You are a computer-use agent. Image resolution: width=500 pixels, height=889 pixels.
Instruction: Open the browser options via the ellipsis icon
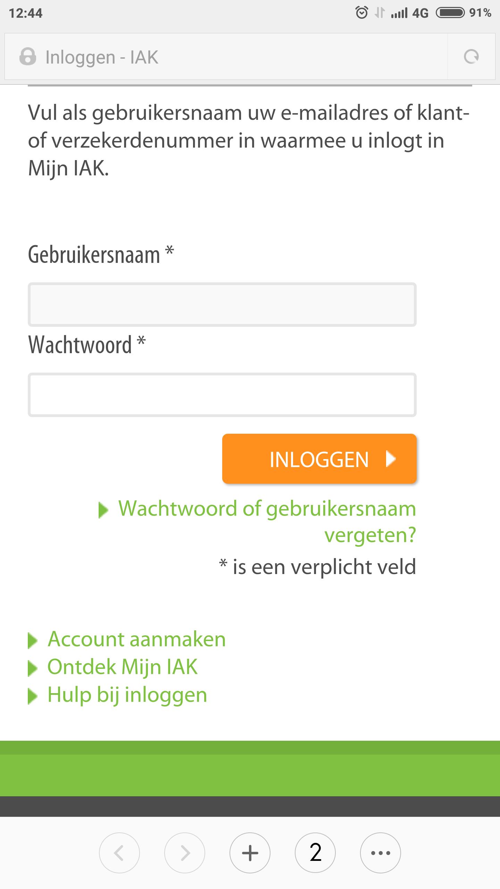coord(379,853)
